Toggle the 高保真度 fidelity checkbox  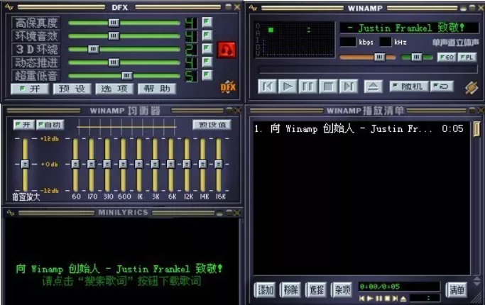(207, 22)
